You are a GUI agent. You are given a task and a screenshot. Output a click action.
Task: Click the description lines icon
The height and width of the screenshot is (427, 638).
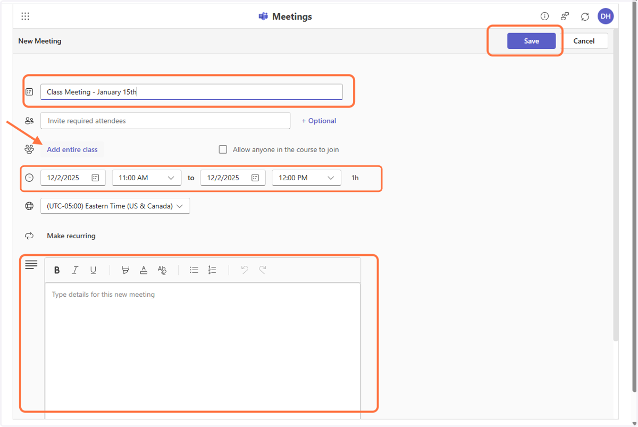[x=31, y=264]
